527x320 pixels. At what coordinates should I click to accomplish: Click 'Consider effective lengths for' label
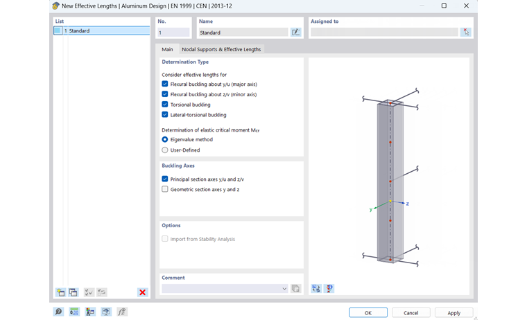click(194, 75)
